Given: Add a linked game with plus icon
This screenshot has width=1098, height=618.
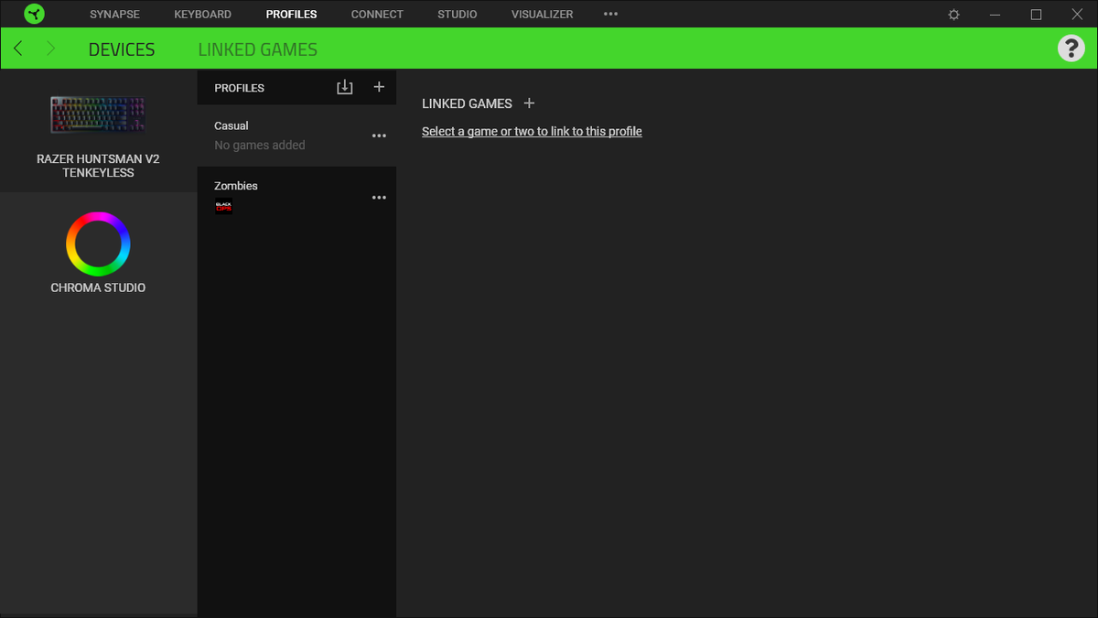Looking at the screenshot, I should [529, 103].
